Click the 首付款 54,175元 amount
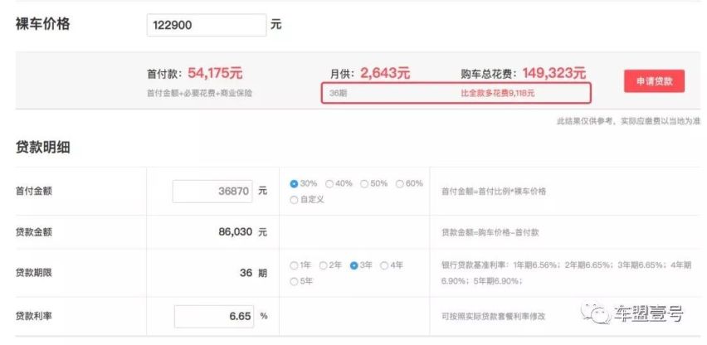This screenshot has height=345, width=707. (x=215, y=74)
